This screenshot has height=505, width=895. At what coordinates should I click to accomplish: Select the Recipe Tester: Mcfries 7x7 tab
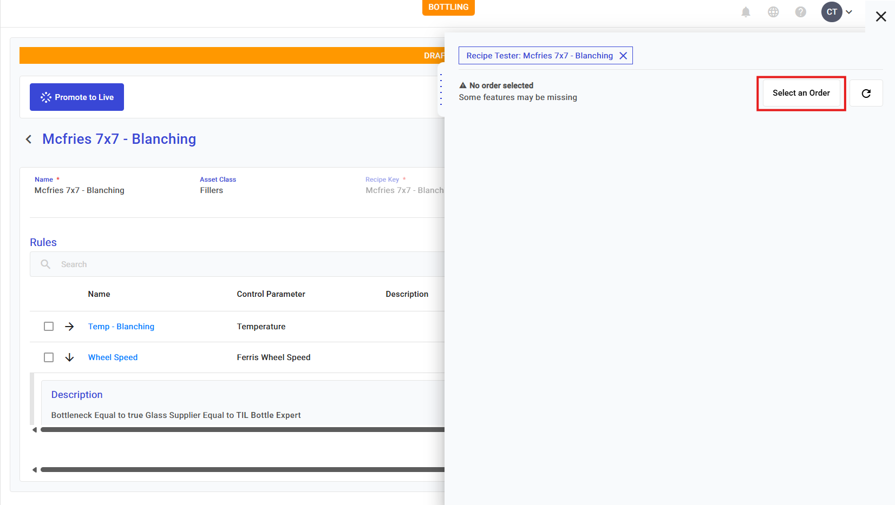click(539, 56)
